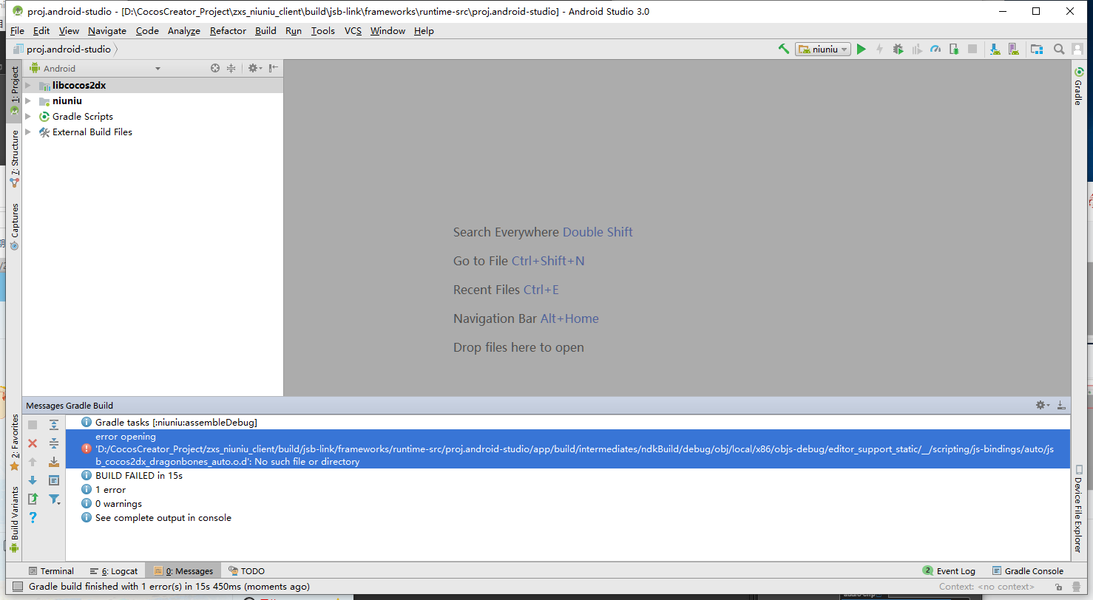Image resolution: width=1093 pixels, height=600 pixels.
Task: Open the Android Profiler gauge icon
Action: click(935, 49)
